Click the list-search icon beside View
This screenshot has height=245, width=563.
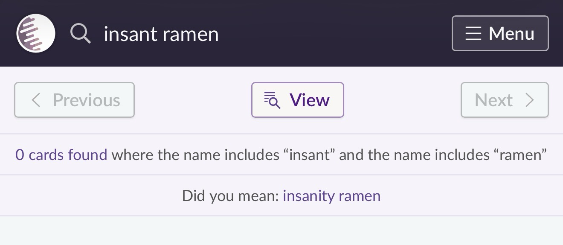(272, 100)
